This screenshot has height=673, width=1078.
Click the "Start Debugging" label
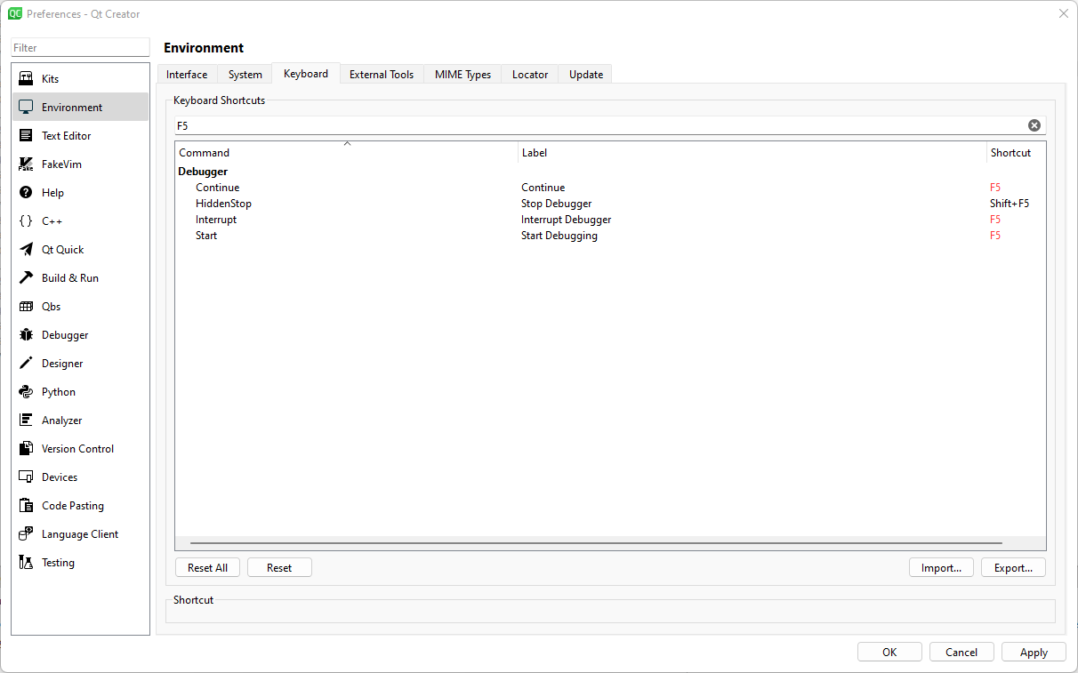click(559, 236)
